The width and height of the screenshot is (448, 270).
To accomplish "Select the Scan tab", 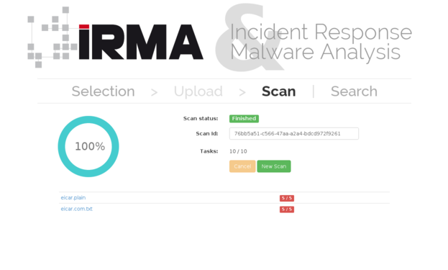I will 278,91.
